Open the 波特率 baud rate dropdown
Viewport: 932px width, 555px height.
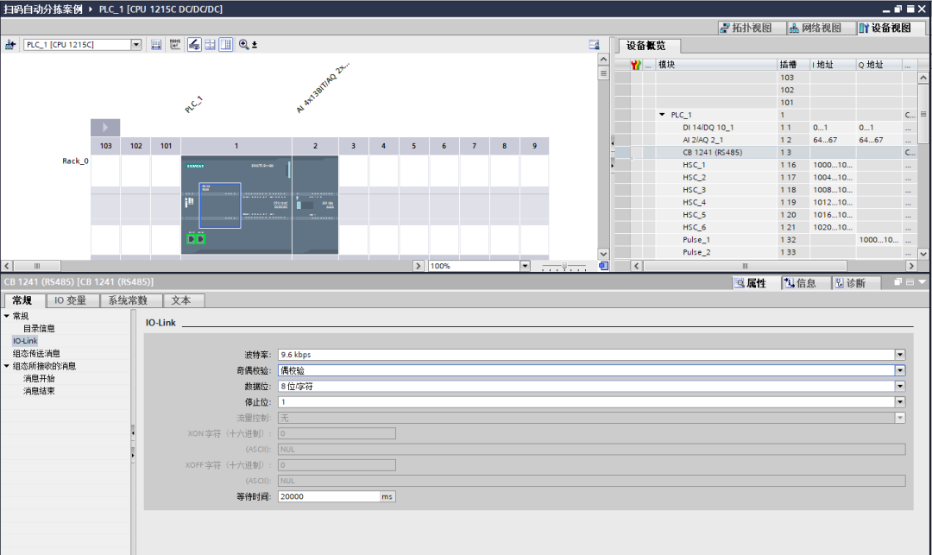pos(900,355)
